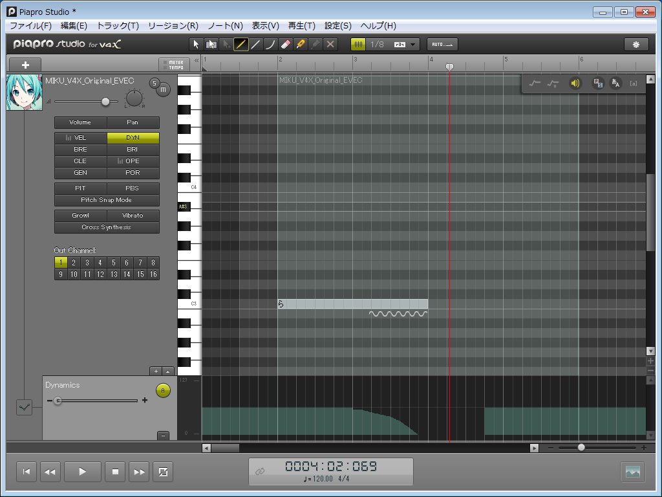The height and width of the screenshot is (497, 662).
Task: Collapse the track panel with double chevron
Action: point(197,60)
